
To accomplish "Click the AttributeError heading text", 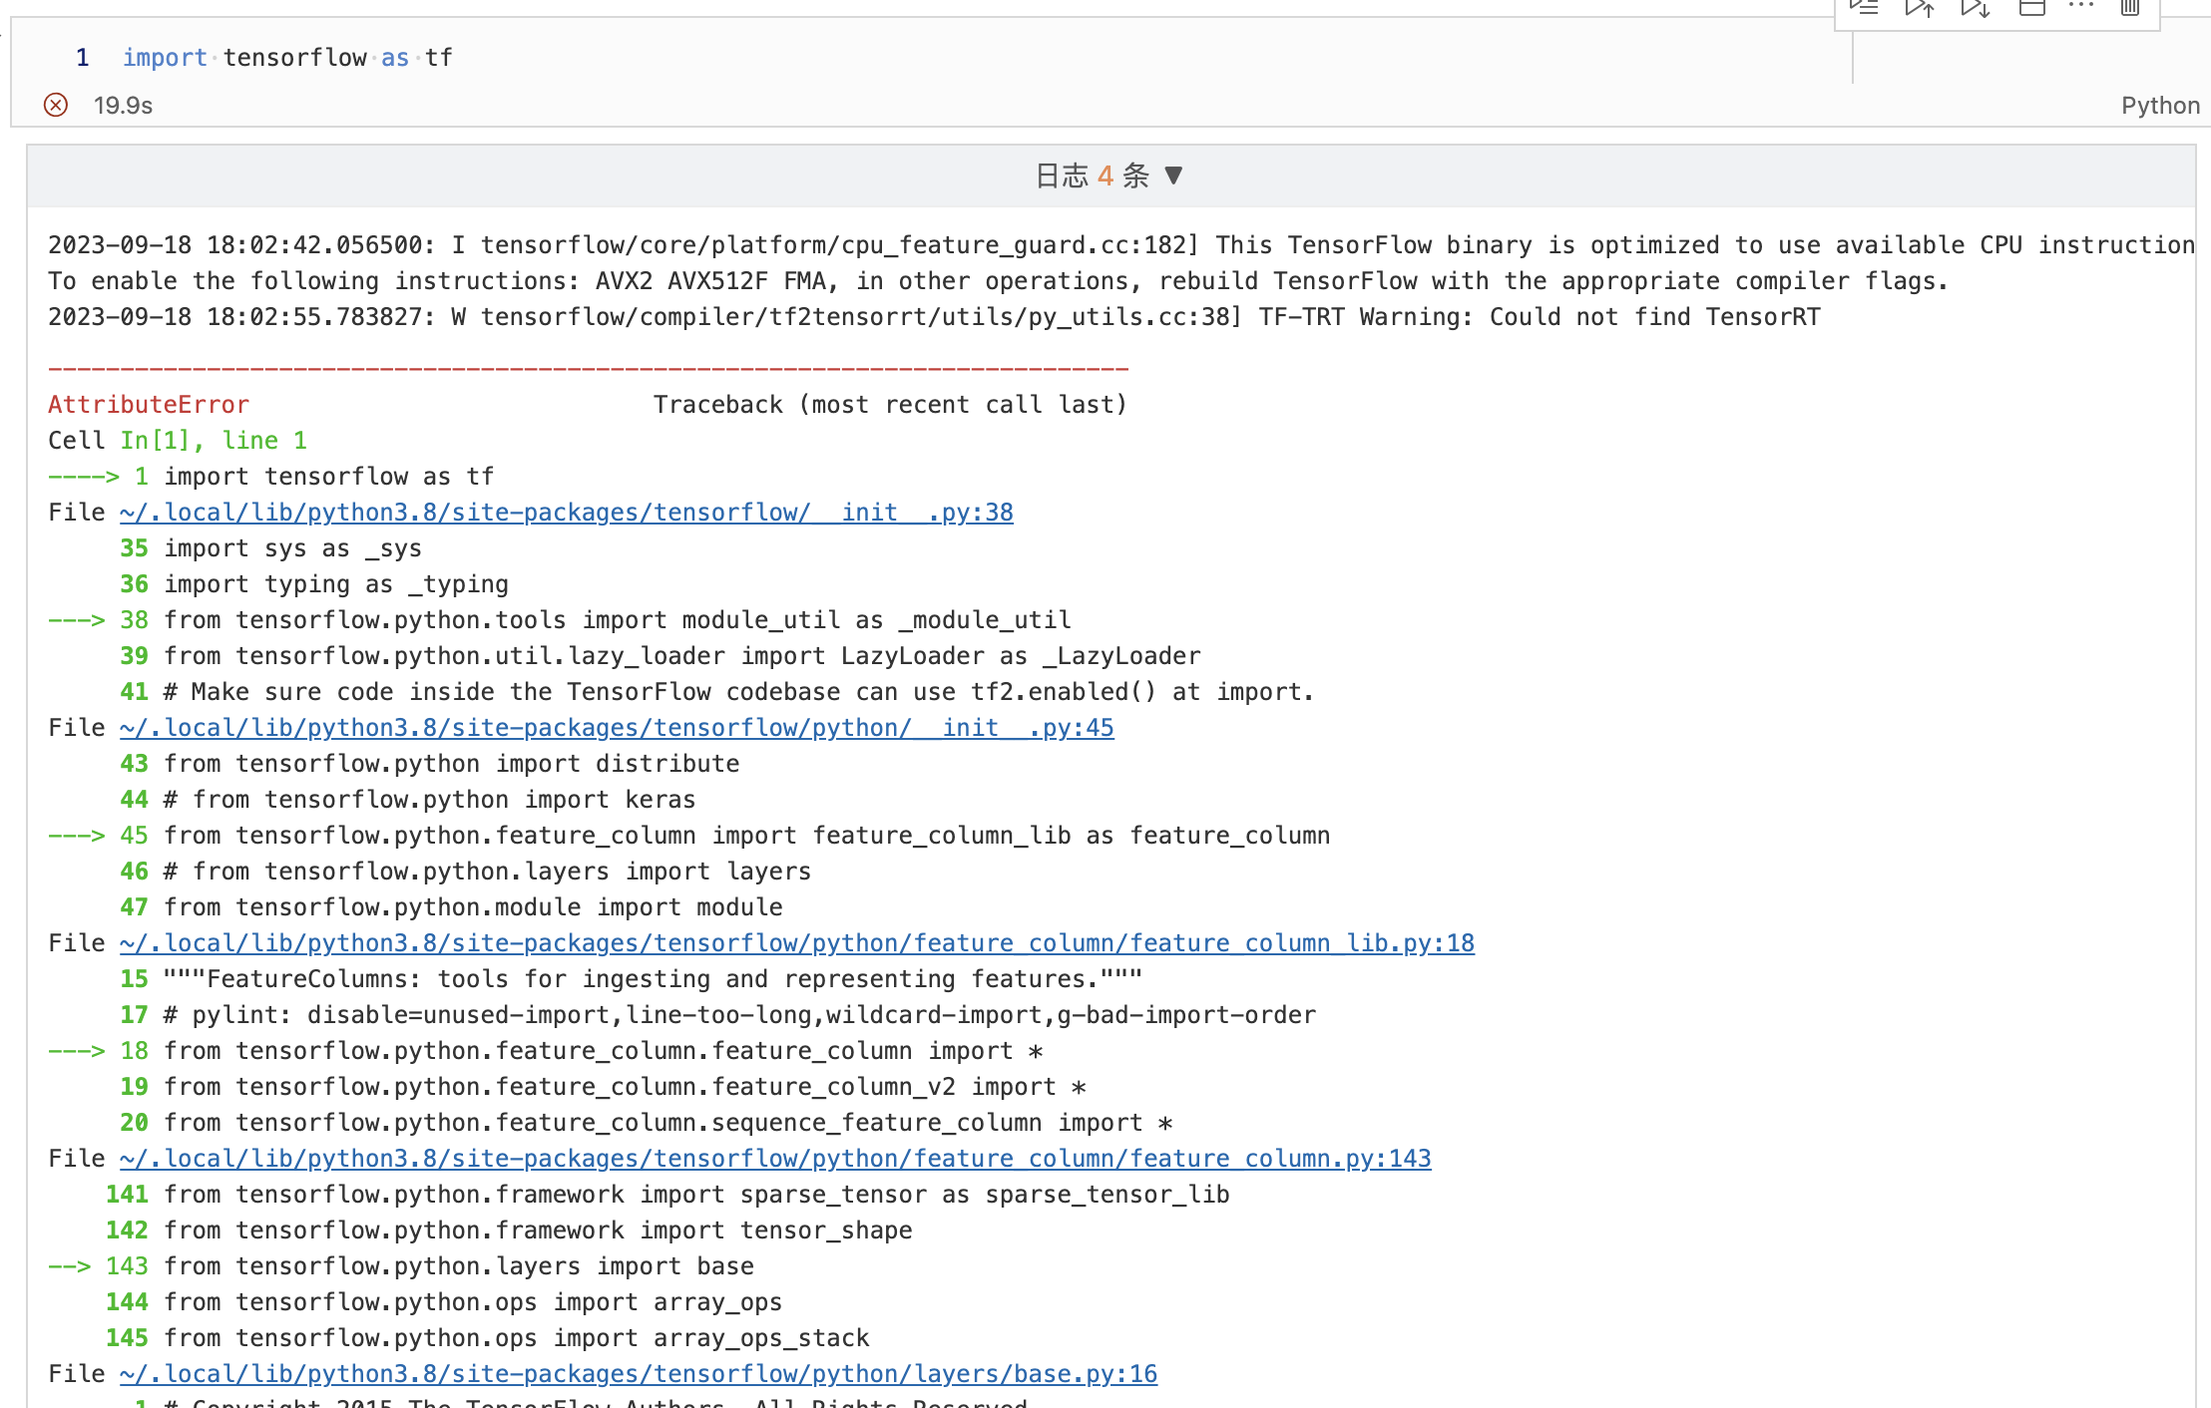I will pos(149,405).
